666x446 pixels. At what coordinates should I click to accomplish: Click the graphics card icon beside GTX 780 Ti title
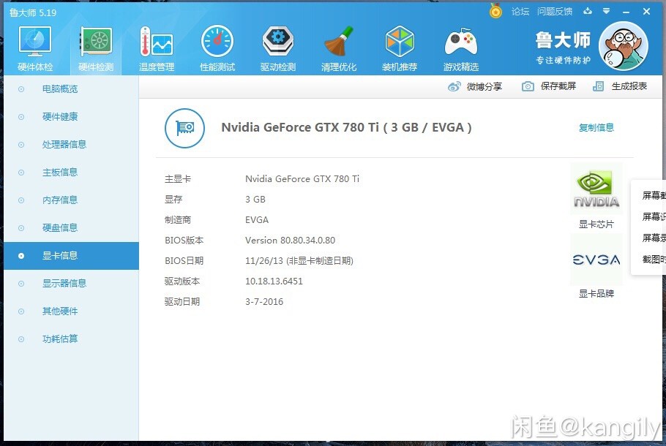[184, 128]
